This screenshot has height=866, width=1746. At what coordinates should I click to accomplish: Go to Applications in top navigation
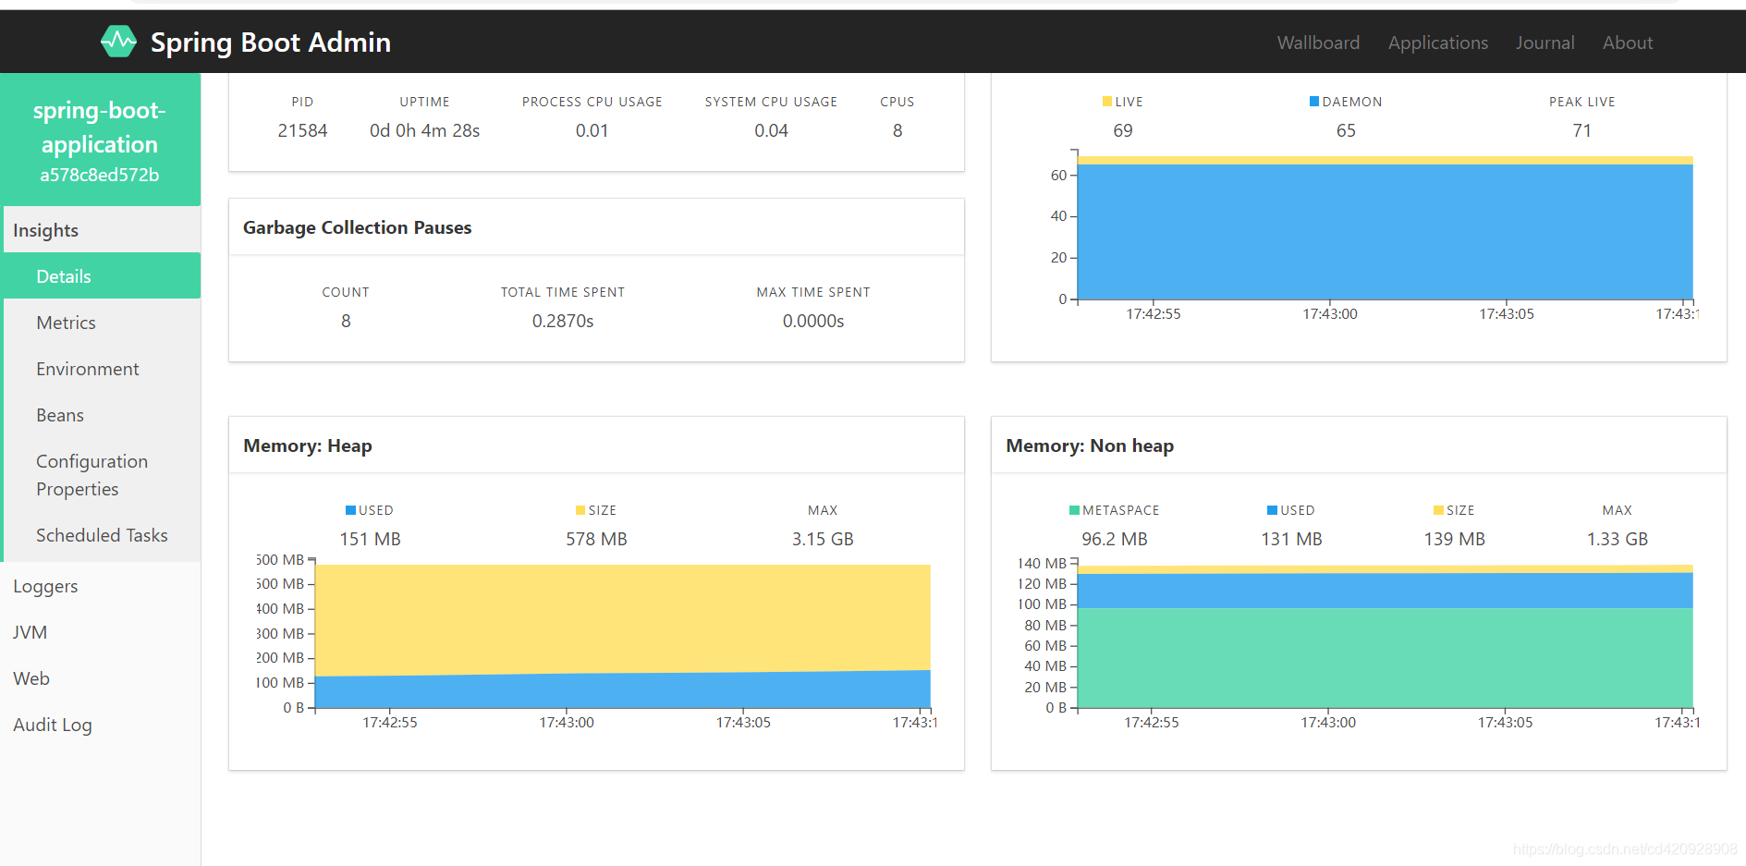(1437, 43)
